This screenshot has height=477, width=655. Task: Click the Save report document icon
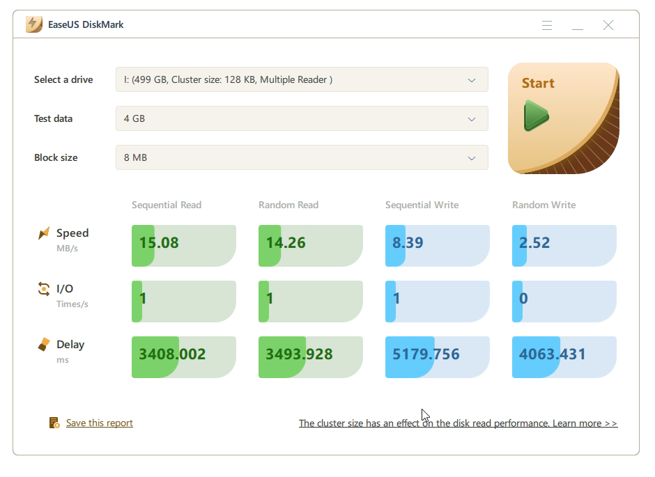pos(54,423)
